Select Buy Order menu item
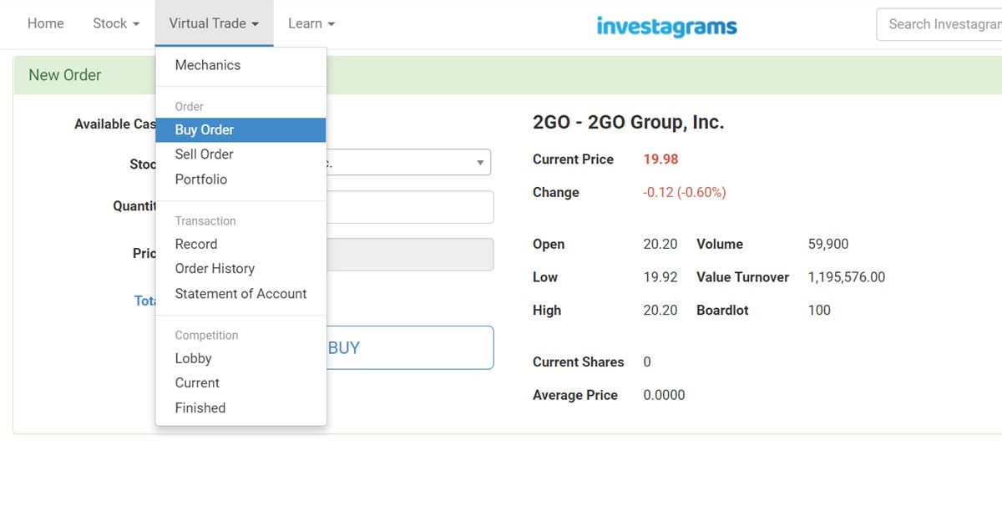Screen dimensions: 1002x526 240,130
